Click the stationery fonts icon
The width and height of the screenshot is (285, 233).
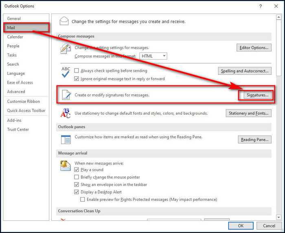point(65,113)
